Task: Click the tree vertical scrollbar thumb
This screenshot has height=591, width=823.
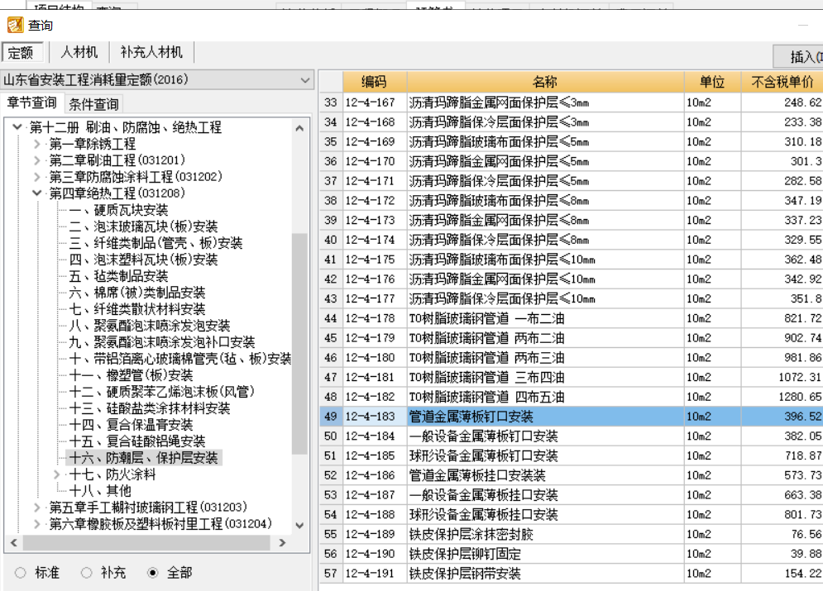Action: click(x=299, y=344)
